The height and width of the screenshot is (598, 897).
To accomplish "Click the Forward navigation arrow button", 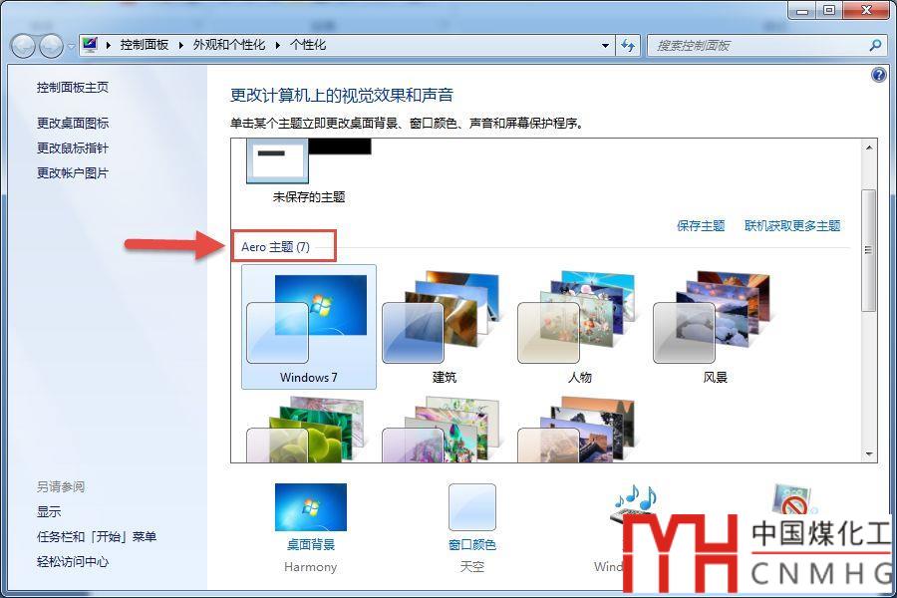I will pos(52,46).
